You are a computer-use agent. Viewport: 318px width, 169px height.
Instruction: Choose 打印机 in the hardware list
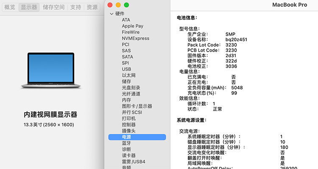128,119
